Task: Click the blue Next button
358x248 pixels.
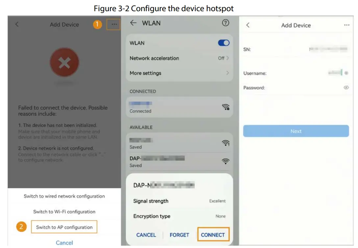Action: pyautogui.click(x=296, y=131)
